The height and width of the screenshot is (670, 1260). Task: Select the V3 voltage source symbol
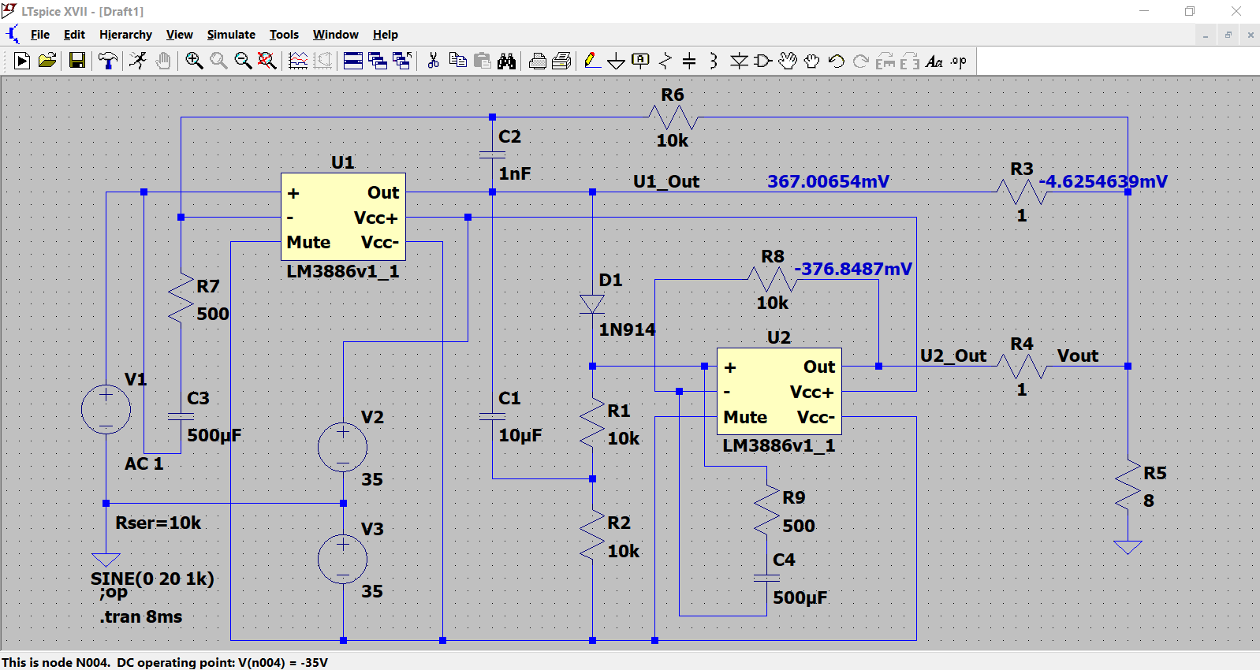click(342, 559)
